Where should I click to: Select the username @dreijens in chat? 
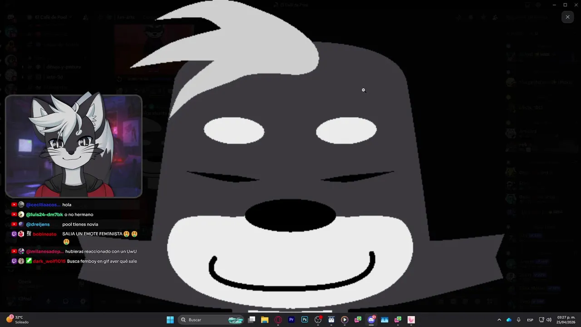(x=38, y=224)
